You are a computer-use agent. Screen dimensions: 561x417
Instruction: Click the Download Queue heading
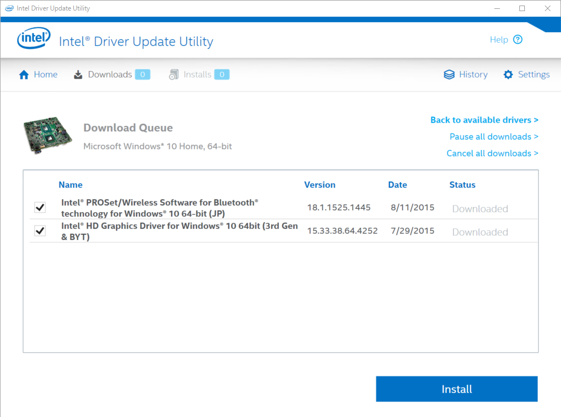point(128,128)
